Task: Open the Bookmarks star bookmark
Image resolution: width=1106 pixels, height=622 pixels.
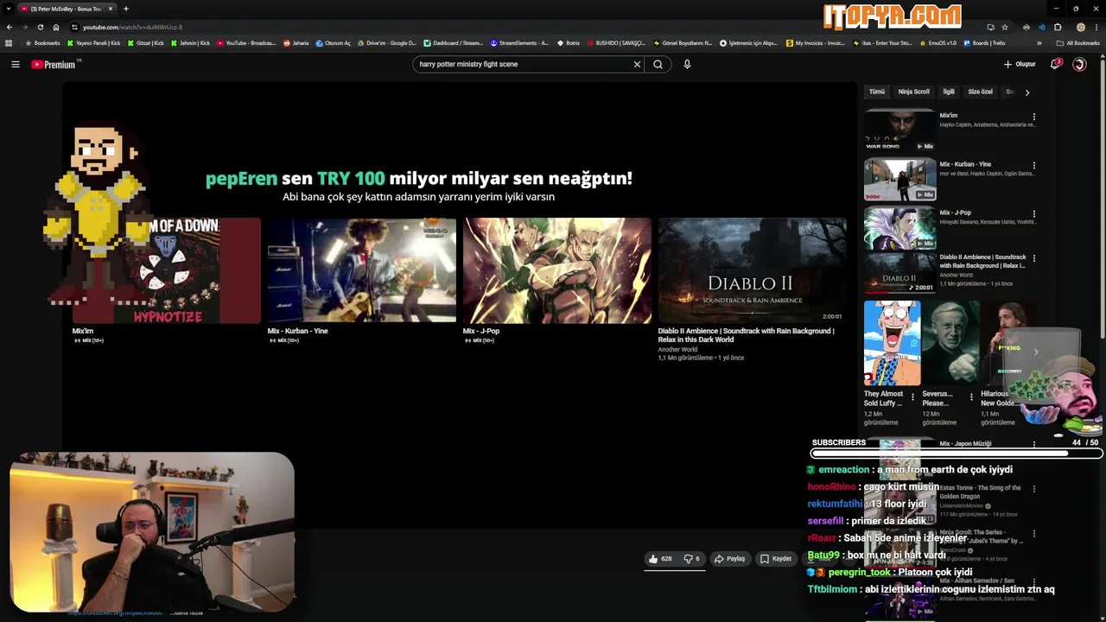Action: (43, 42)
